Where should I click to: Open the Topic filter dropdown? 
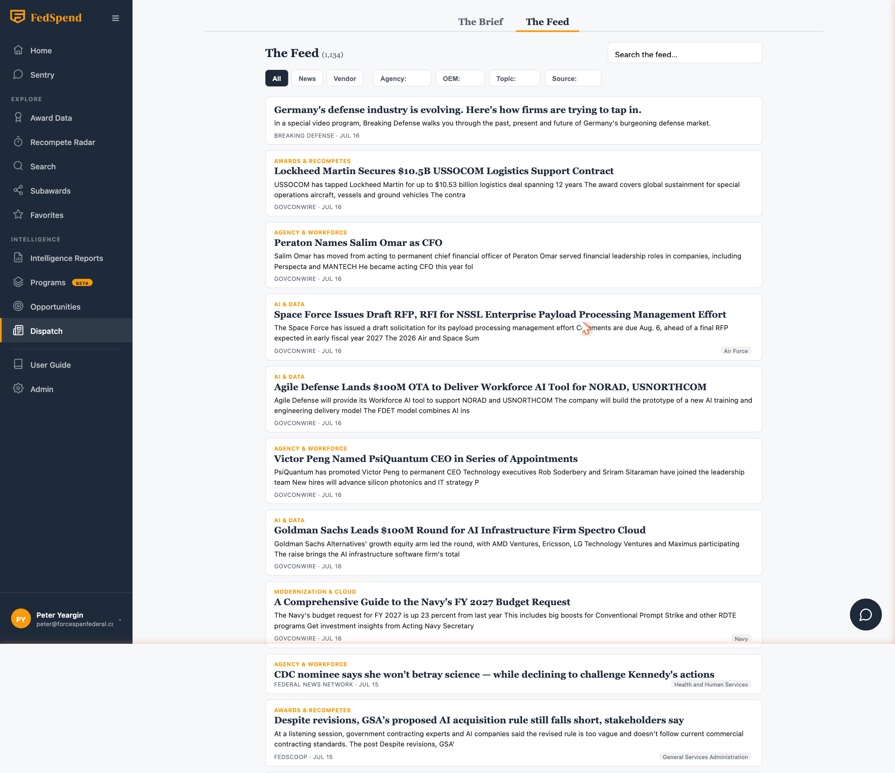point(514,78)
